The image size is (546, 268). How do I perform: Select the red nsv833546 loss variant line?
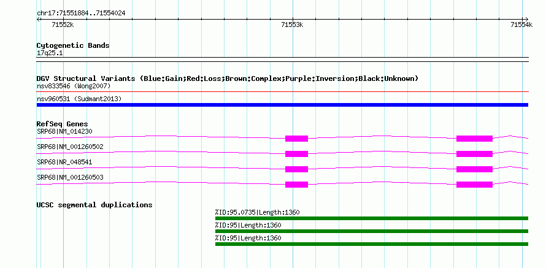pos(282,92)
